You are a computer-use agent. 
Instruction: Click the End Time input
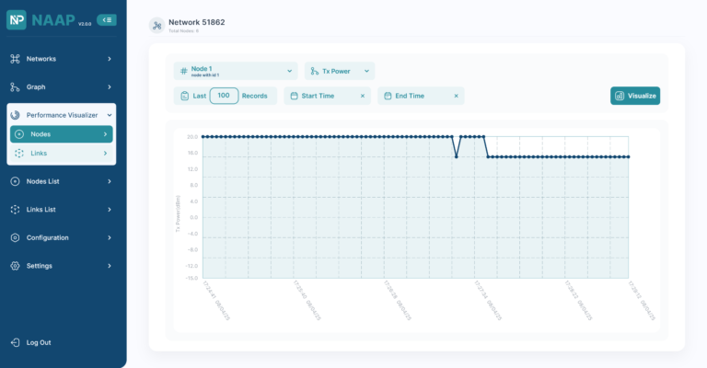point(421,96)
